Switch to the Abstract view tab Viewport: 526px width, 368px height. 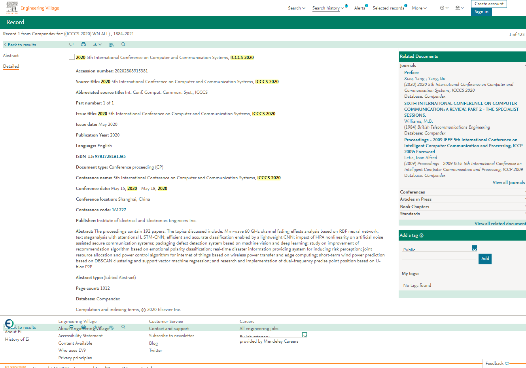11,55
